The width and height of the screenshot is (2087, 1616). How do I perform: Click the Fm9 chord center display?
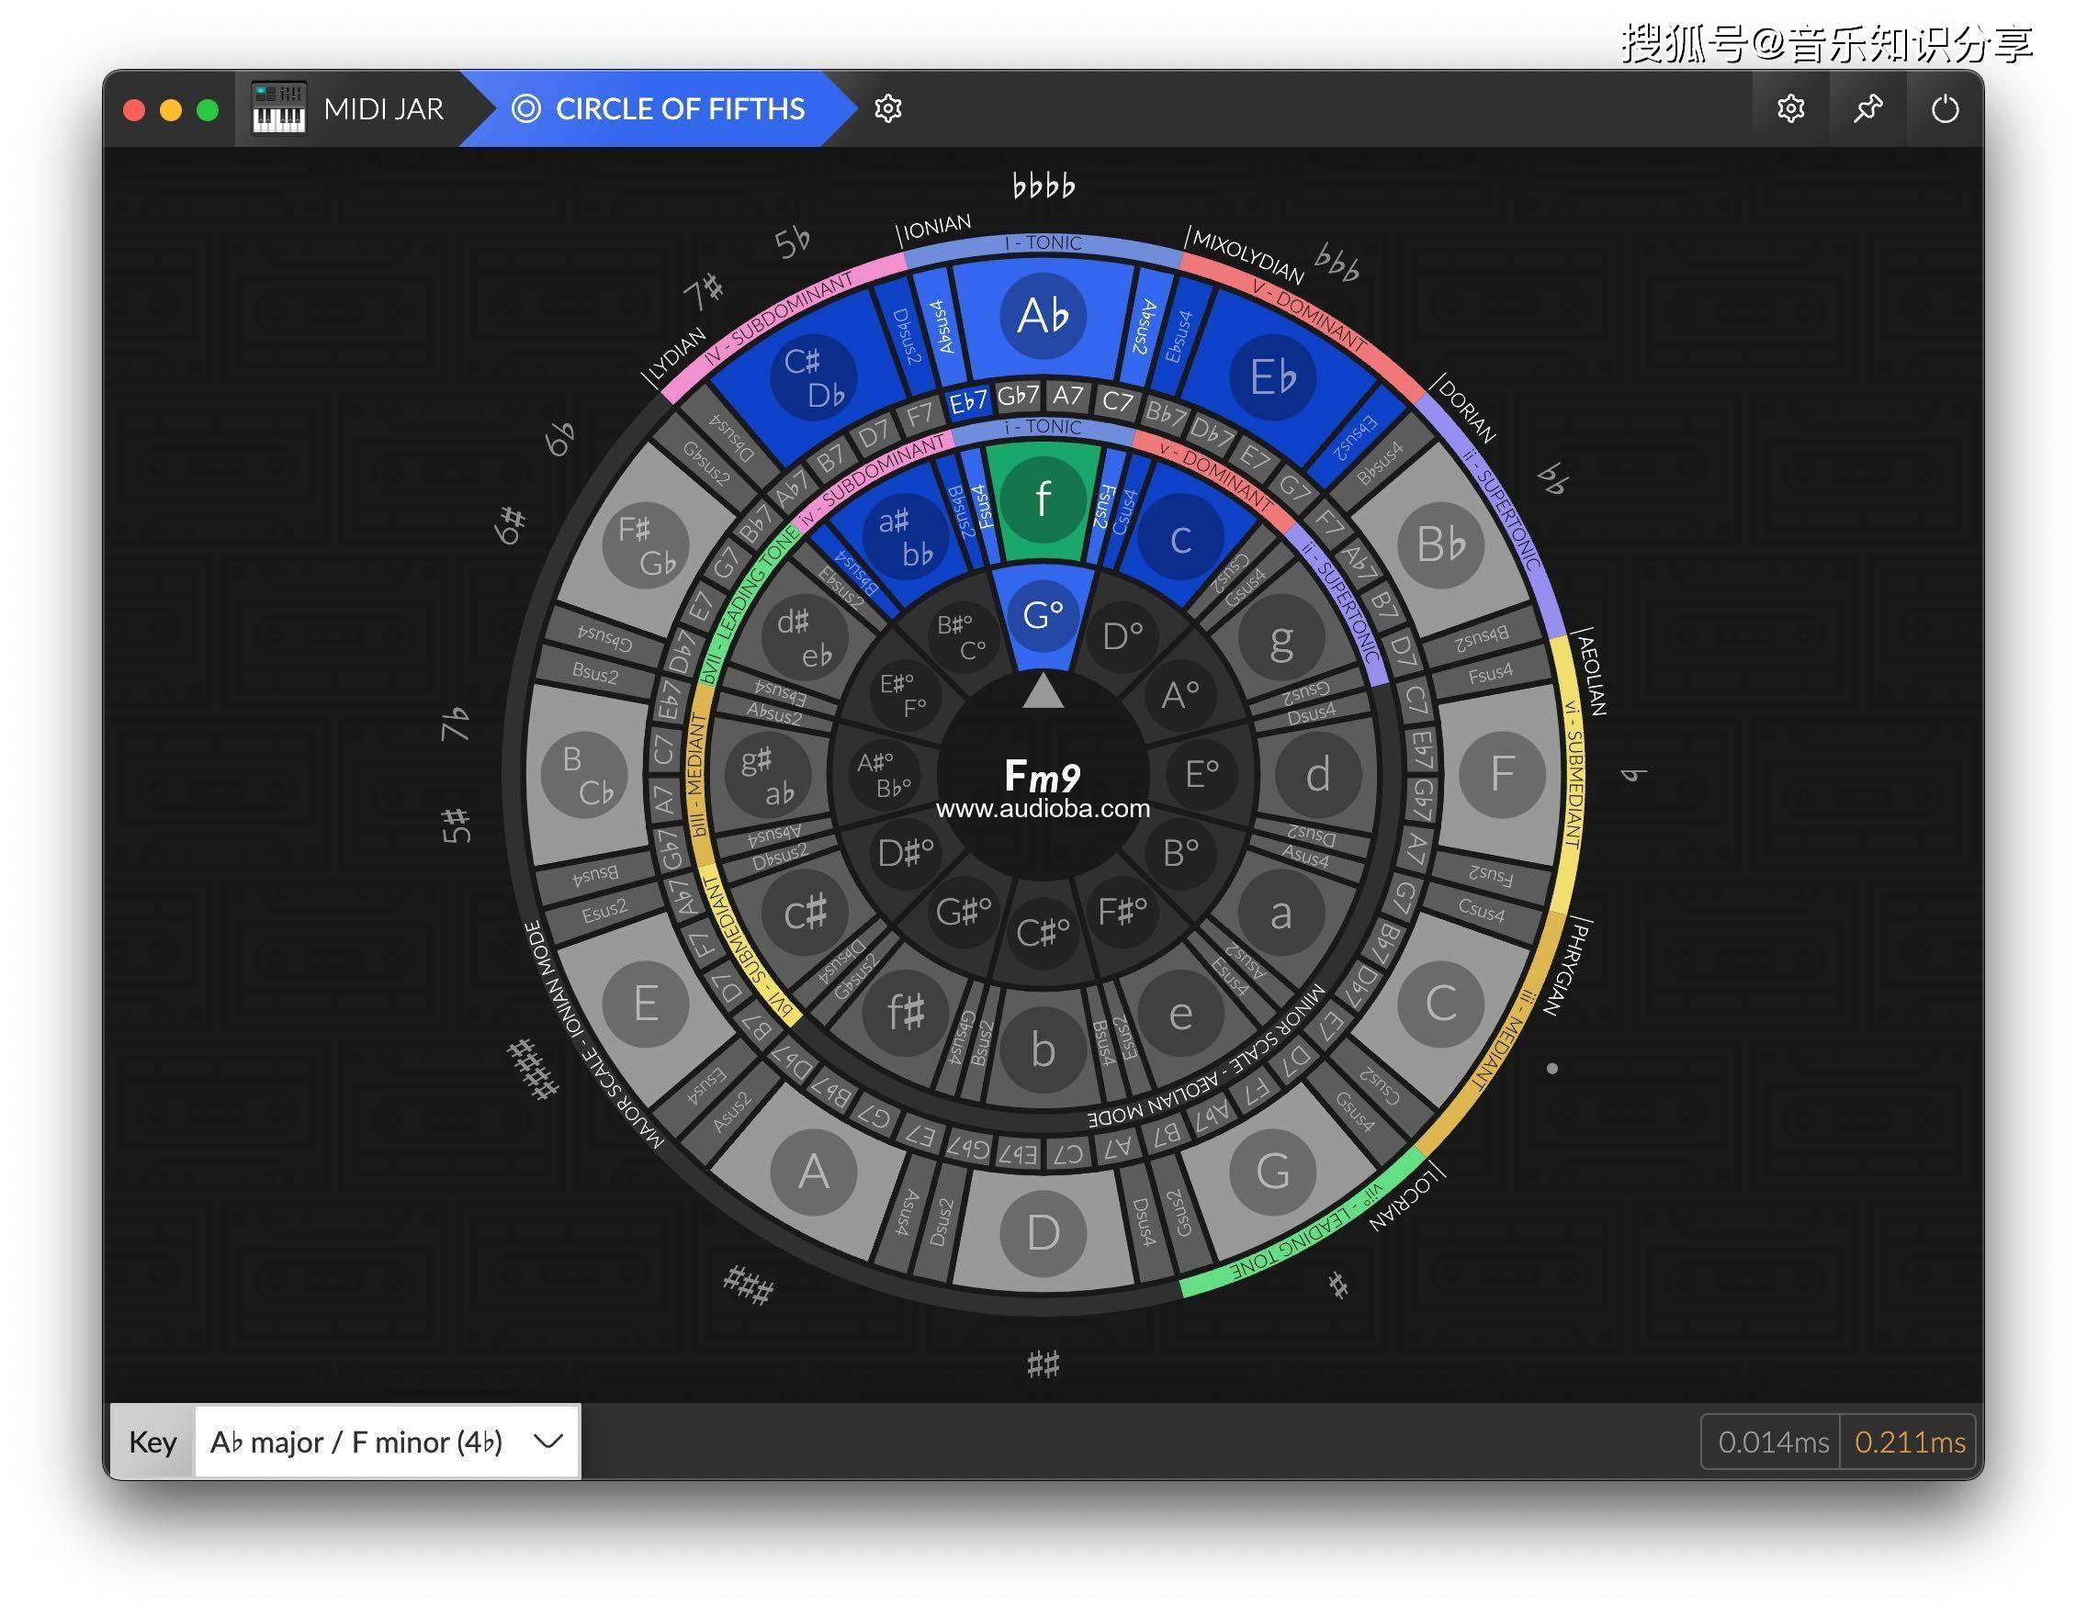[1043, 776]
